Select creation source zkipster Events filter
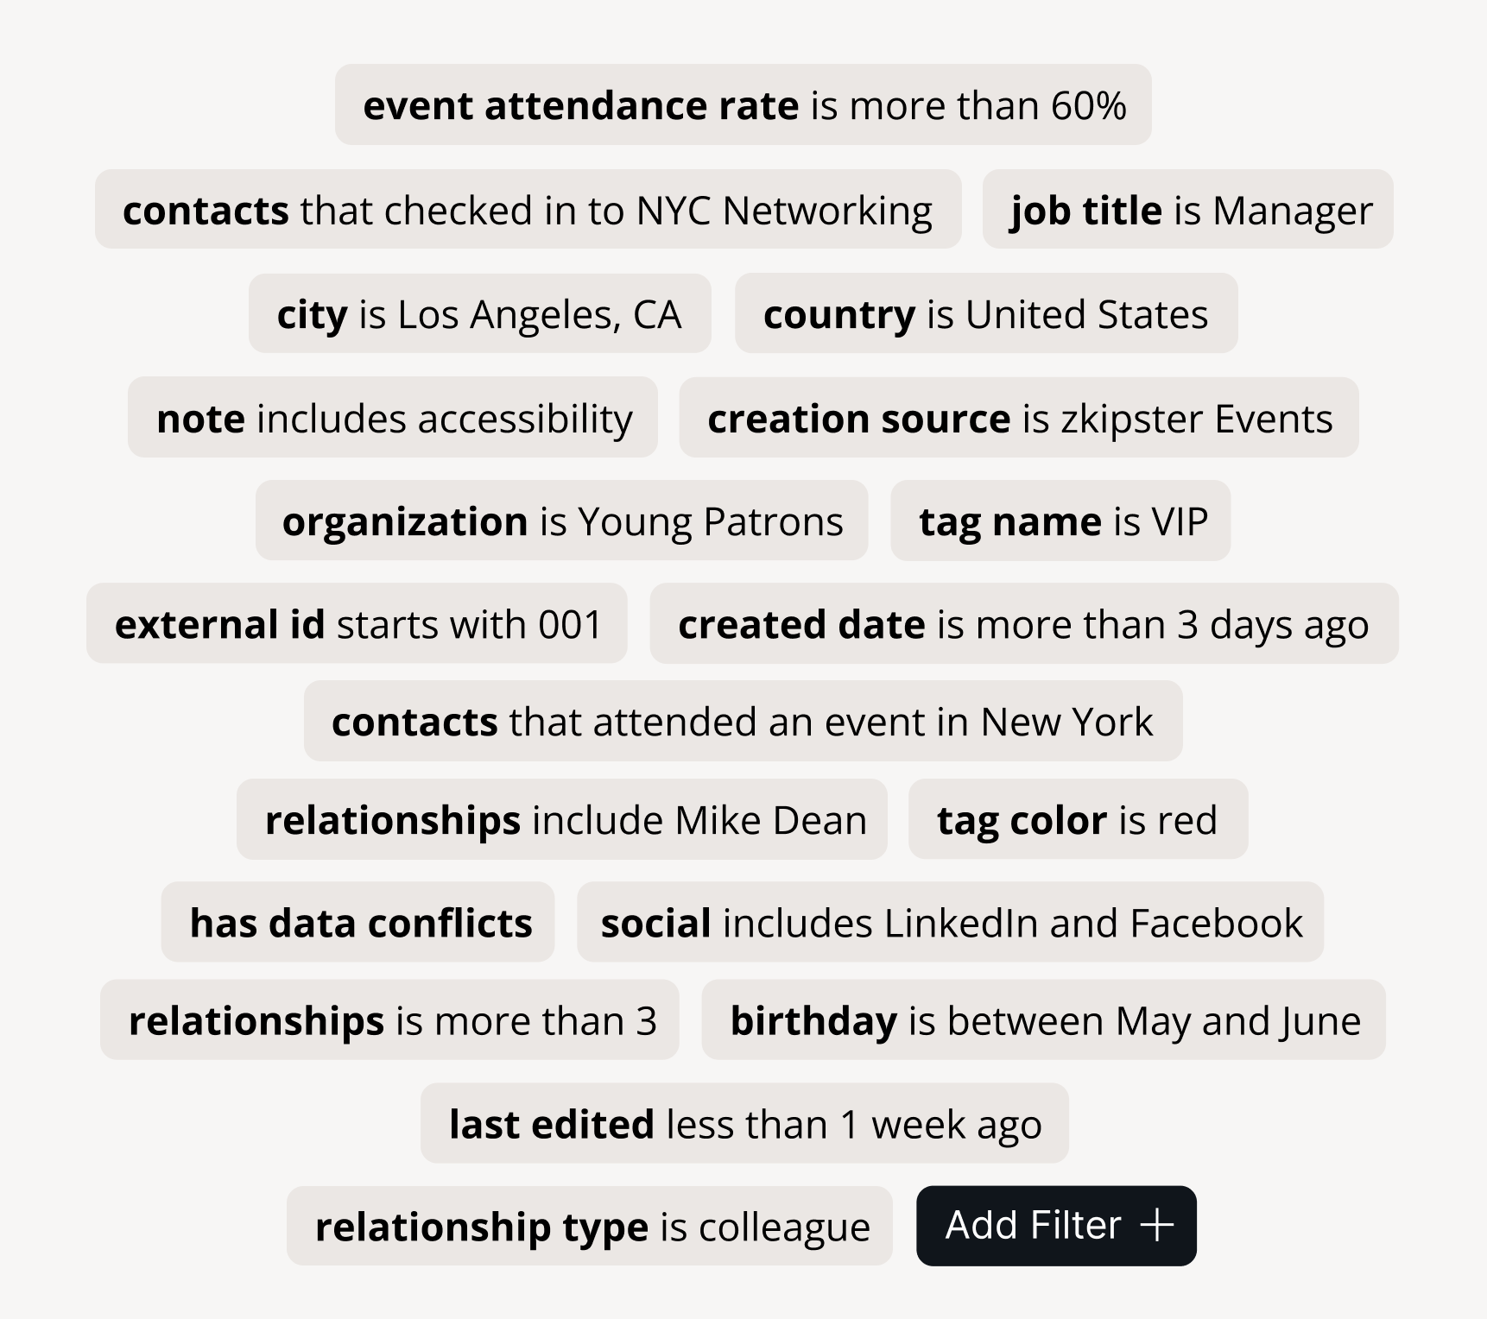 pos(1019,418)
